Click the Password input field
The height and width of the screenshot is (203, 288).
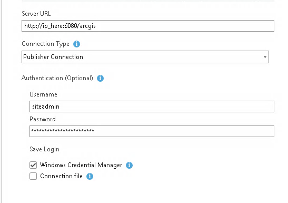pyautogui.click(x=152, y=131)
